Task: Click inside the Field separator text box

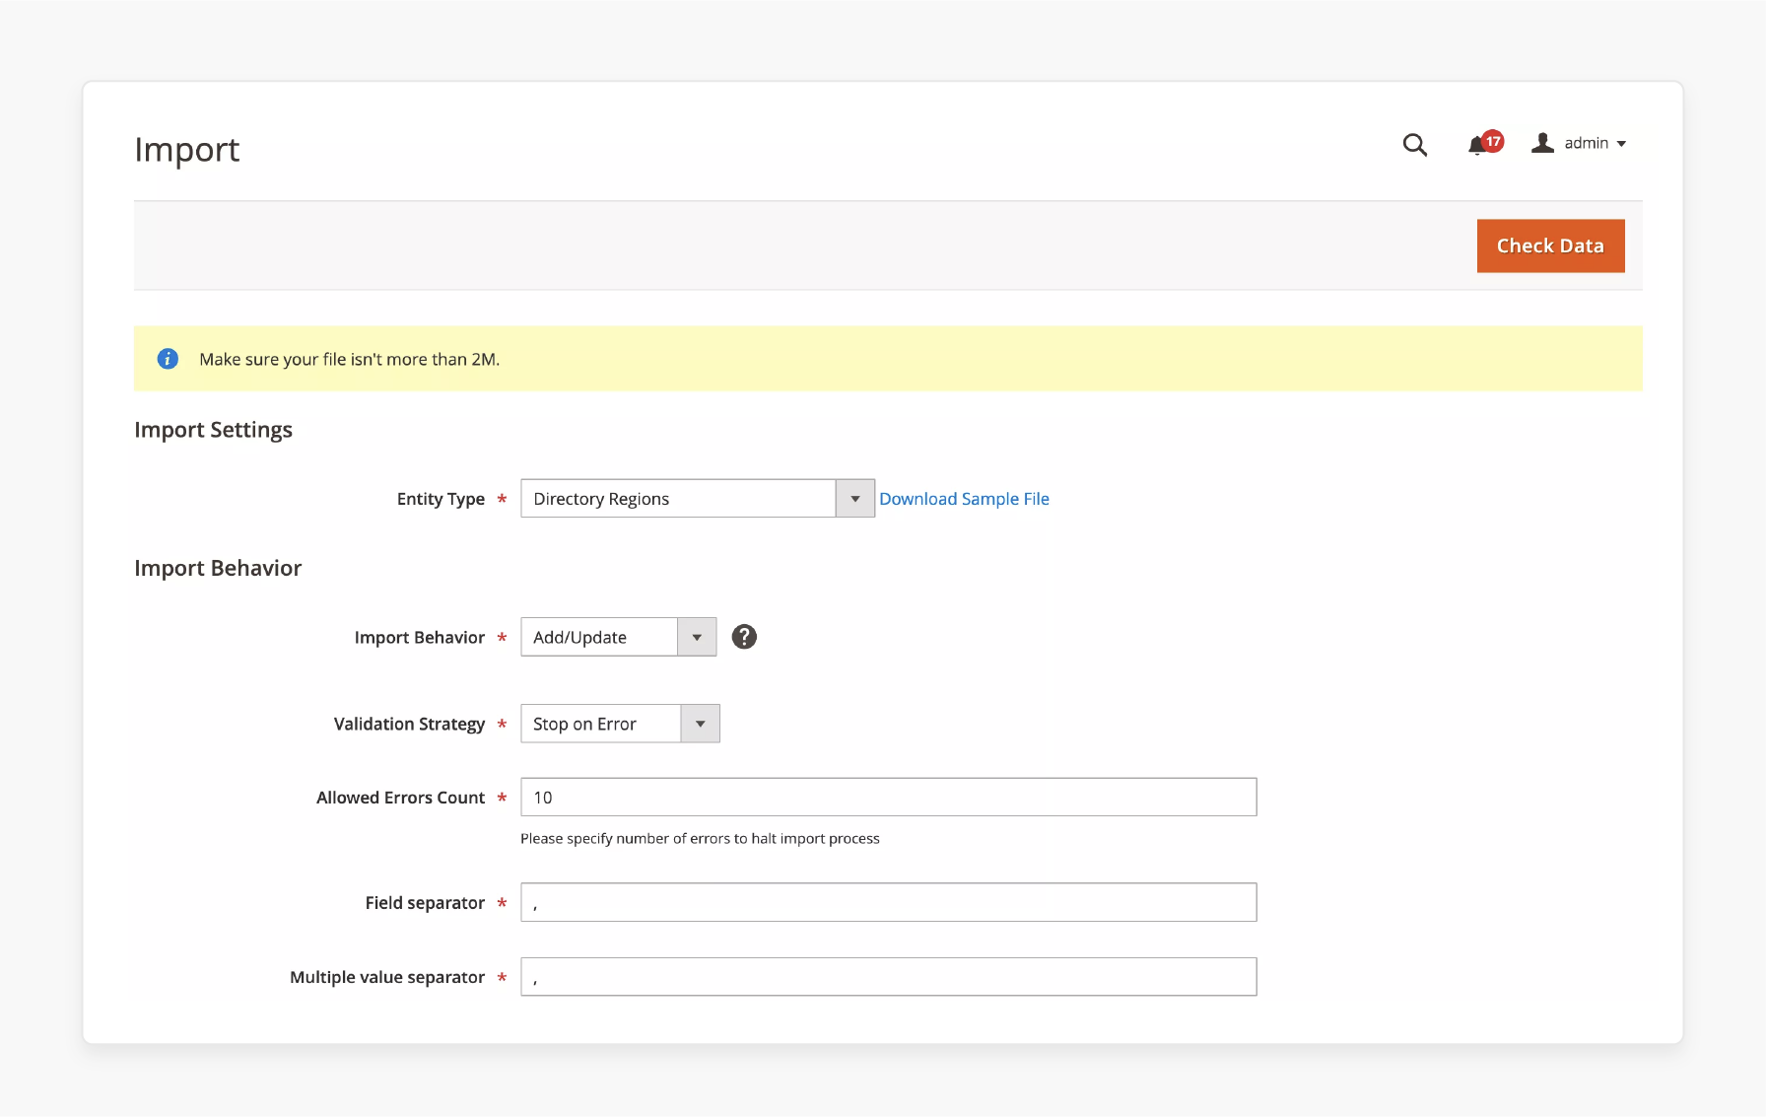Action: point(887,901)
